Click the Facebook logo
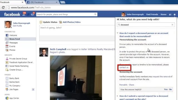Screen dimensions: 178x100 12,14
